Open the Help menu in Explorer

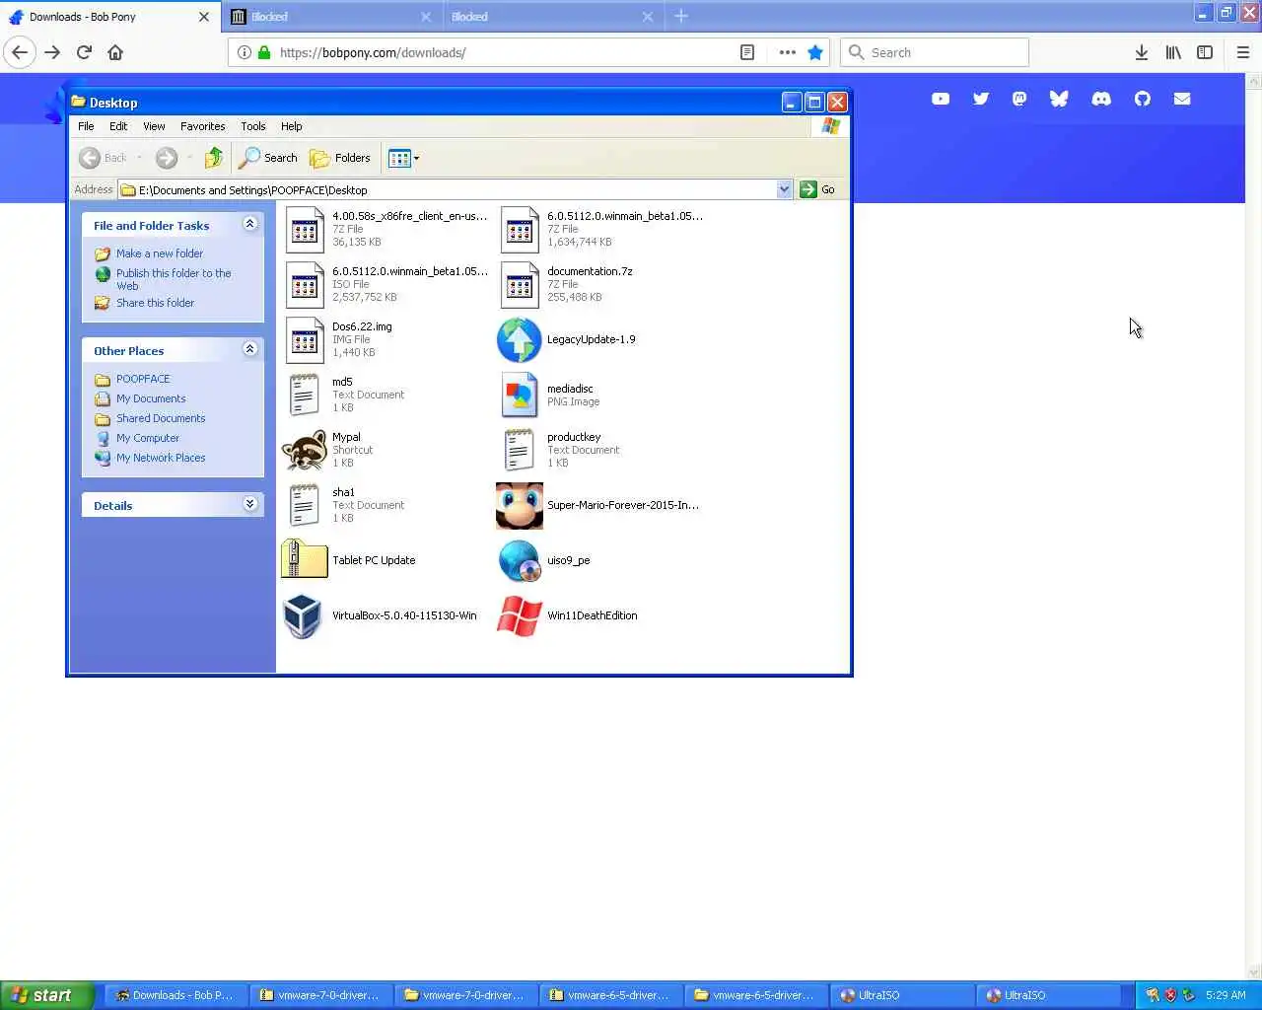pyautogui.click(x=291, y=126)
